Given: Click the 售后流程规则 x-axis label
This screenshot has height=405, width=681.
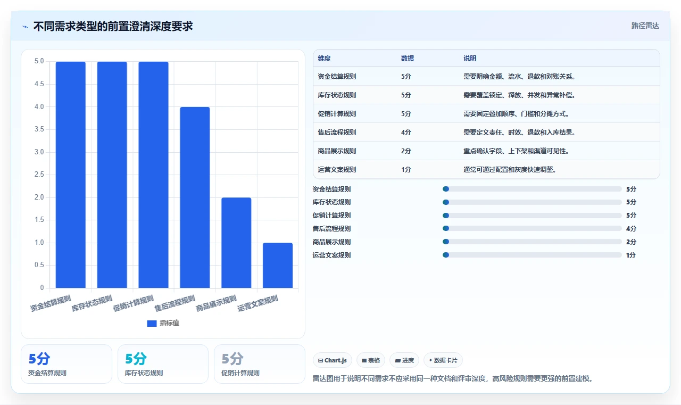Looking at the screenshot, I should pos(175,303).
